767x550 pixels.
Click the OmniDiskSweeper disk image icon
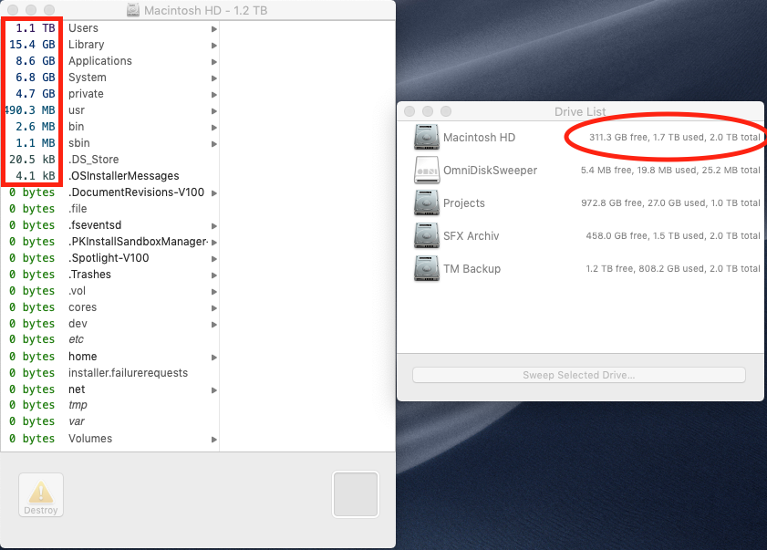(x=427, y=170)
